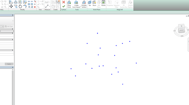Viewport: 189px width, 105px height.
Task: Show the work plane
Action: [x=94, y=3]
